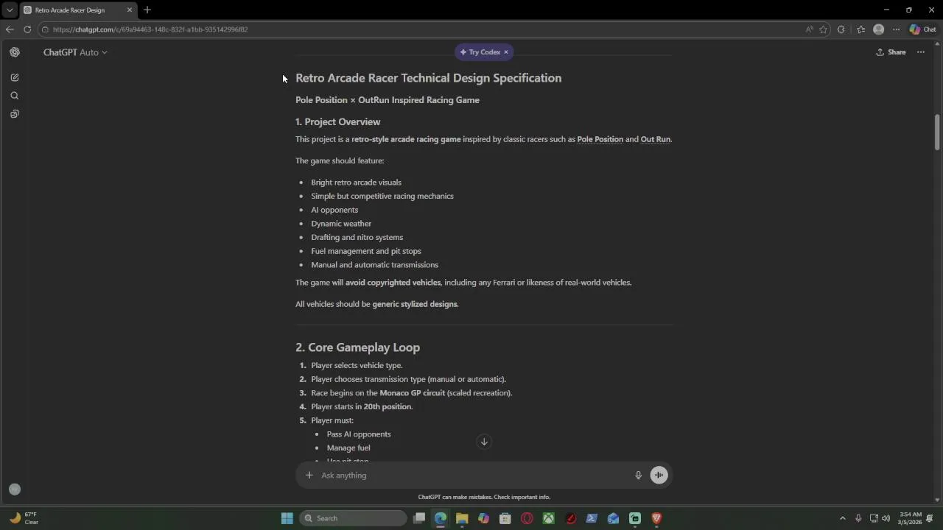Open PowerShell from the taskbar
This screenshot has width=943, height=530.
[592, 518]
